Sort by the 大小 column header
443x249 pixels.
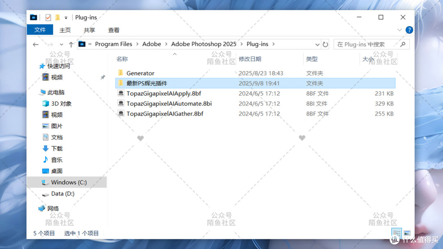(368, 59)
